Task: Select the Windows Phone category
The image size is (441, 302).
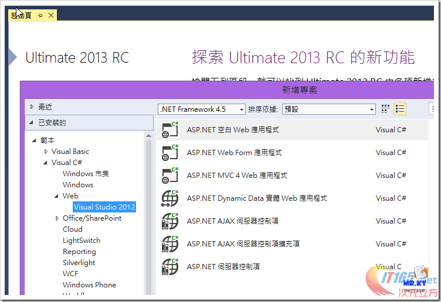Action: click(x=90, y=285)
